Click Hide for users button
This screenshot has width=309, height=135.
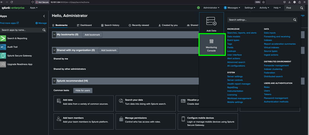(83, 90)
